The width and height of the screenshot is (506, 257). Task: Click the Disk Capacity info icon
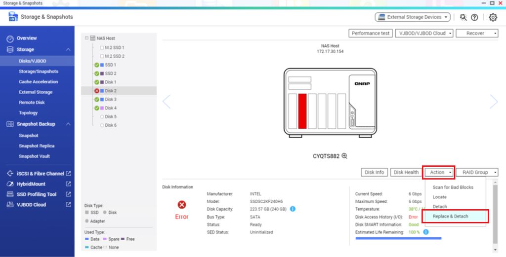(x=293, y=209)
